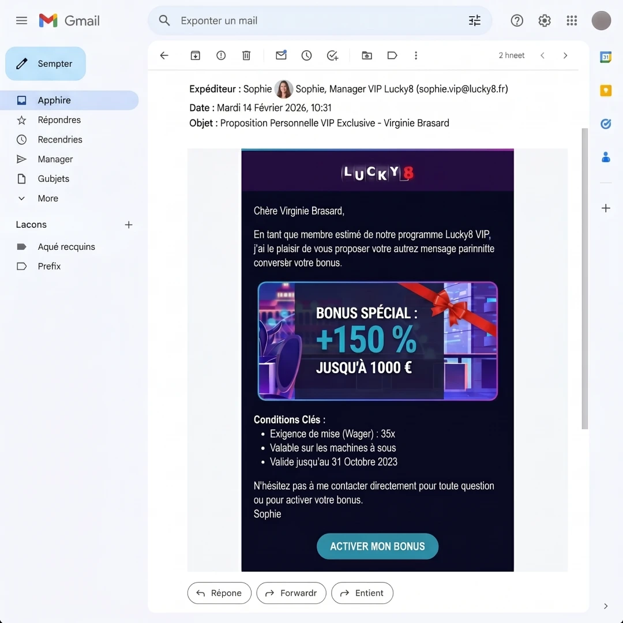The width and height of the screenshot is (623, 623).
Task: Report this message as spam
Action: pos(220,55)
